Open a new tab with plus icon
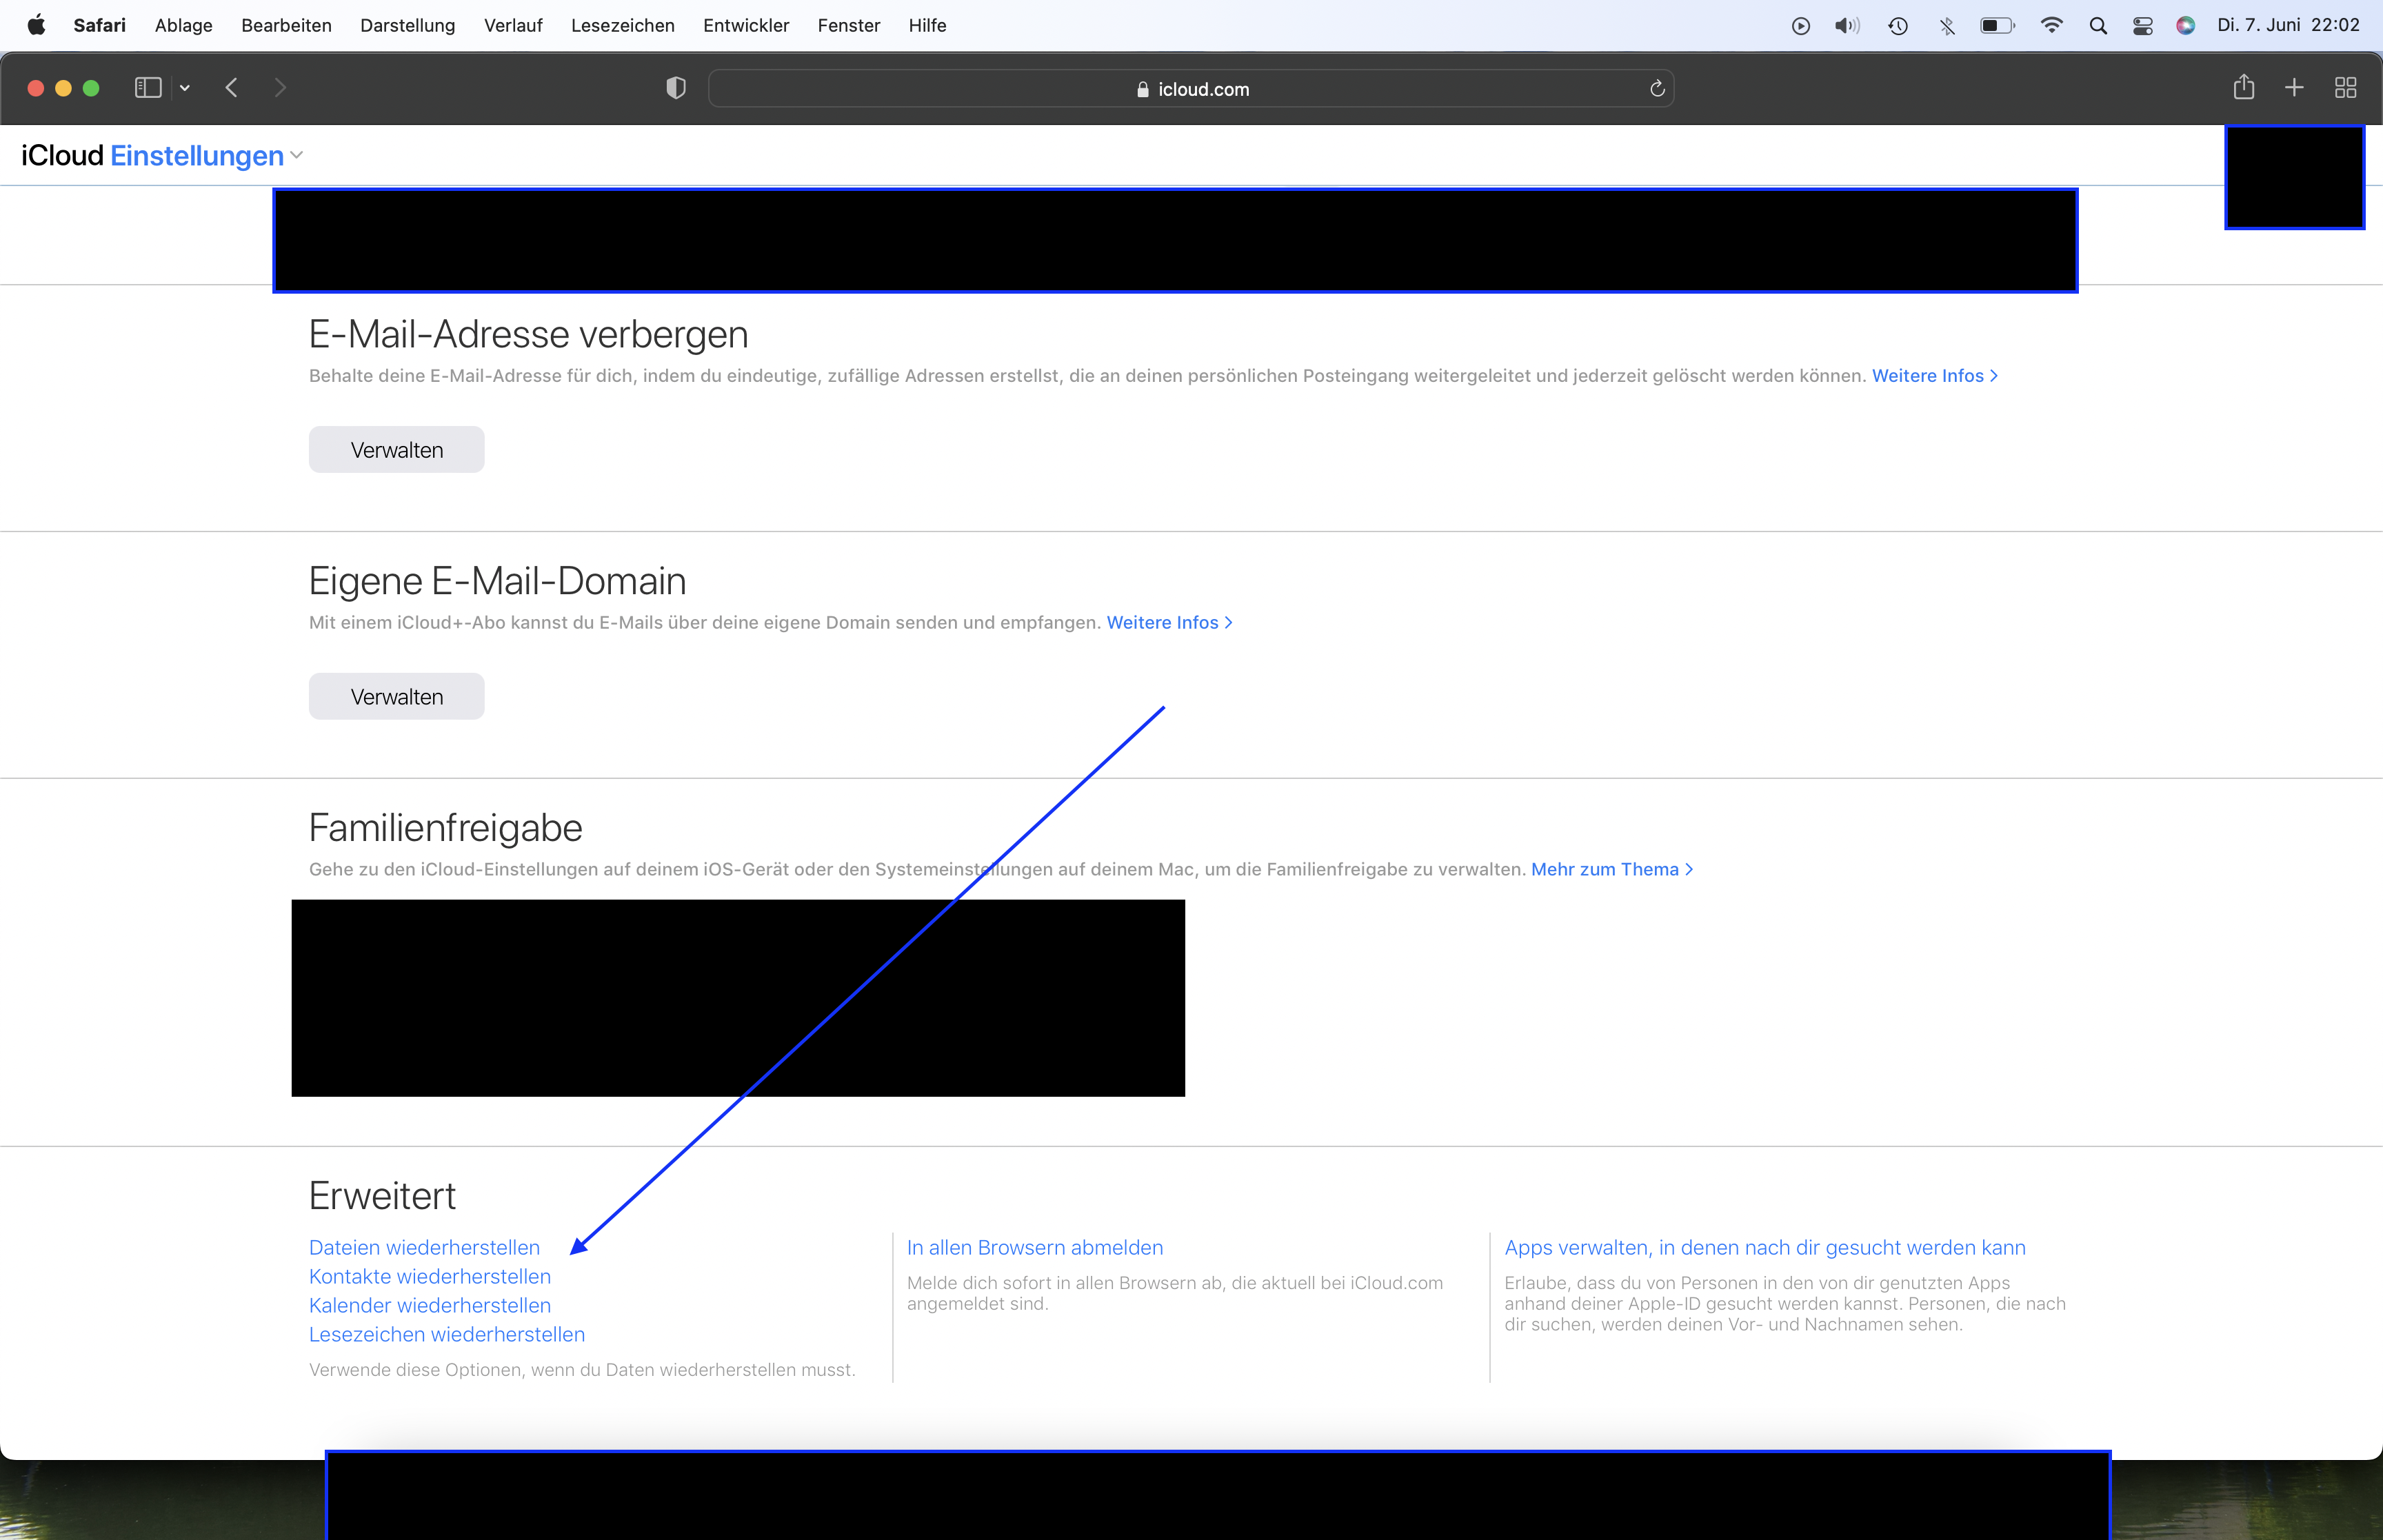The height and width of the screenshot is (1540, 2383). point(2295,88)
